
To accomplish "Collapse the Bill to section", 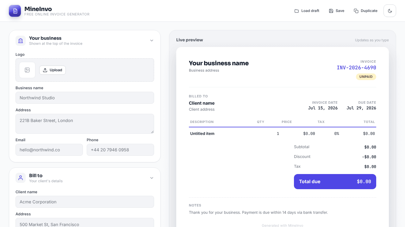I will pyautogui.click(x=152, y=178).
